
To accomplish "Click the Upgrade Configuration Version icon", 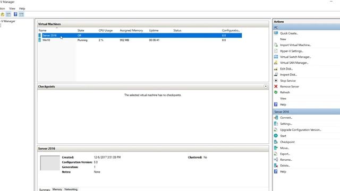I will [x=276, y=129].
